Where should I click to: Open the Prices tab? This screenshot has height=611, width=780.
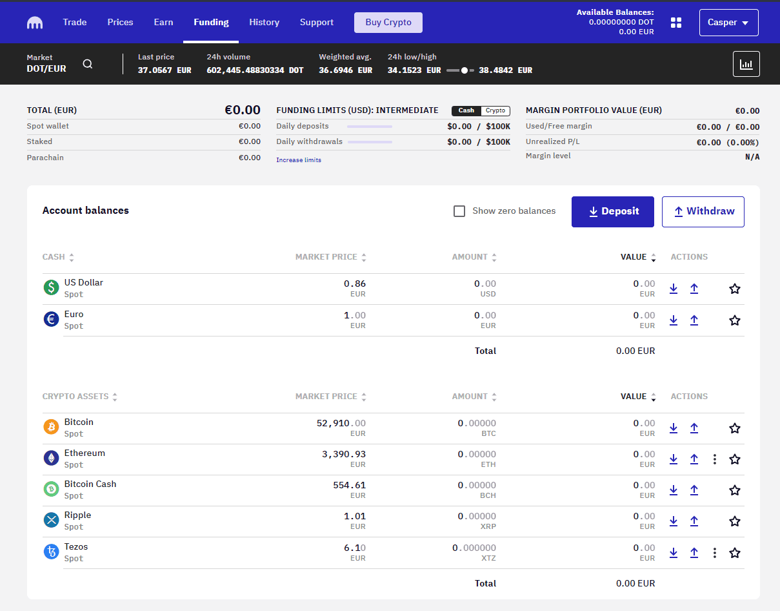pyautogui.click(x=121, y=22)
